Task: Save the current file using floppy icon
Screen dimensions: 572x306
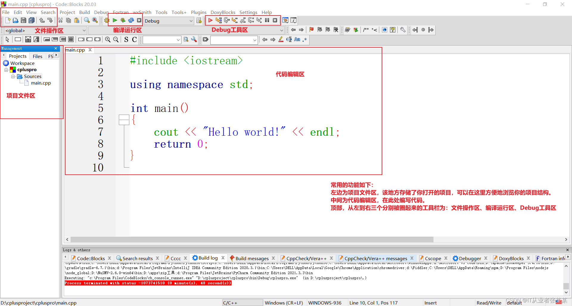Action: 24,20
